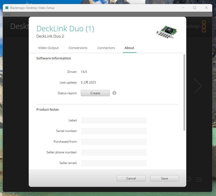Image resolution: width=216 pixels, height=196 pixels.
Task: Switch to the Video Output tab
Action: [x=48, y=48]
